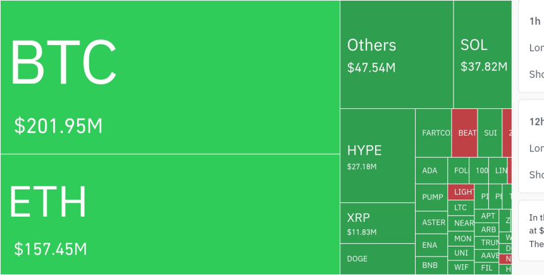
Task: Select the ENA tile
Action: pyautogui.click(x=431, y=245)
